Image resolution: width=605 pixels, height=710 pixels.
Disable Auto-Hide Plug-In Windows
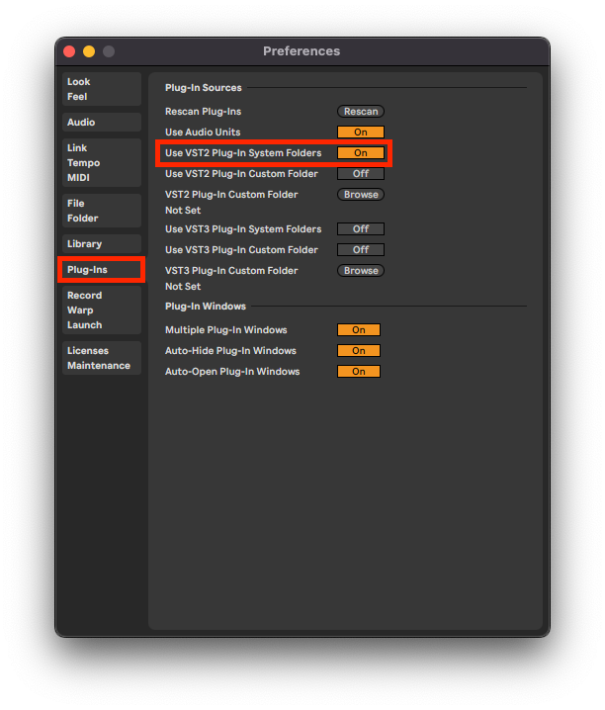[x=359, y=351]
